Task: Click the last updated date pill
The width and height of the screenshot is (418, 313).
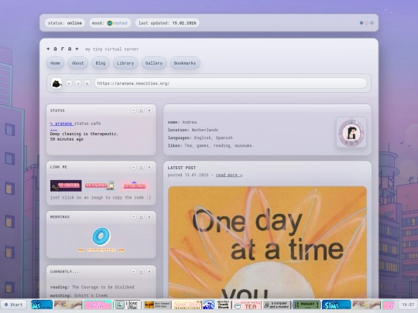Action: pyautogui.click(x=167, y=23)
